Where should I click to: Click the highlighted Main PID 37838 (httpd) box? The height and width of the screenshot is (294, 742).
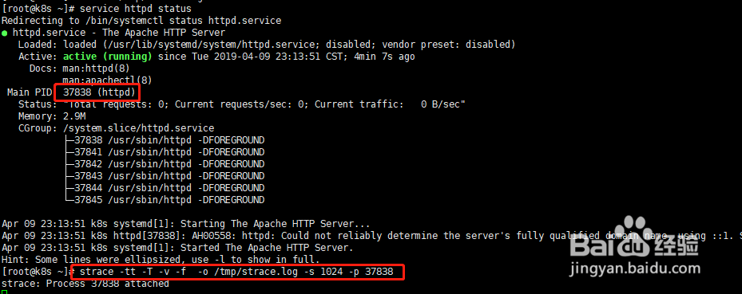98,92
